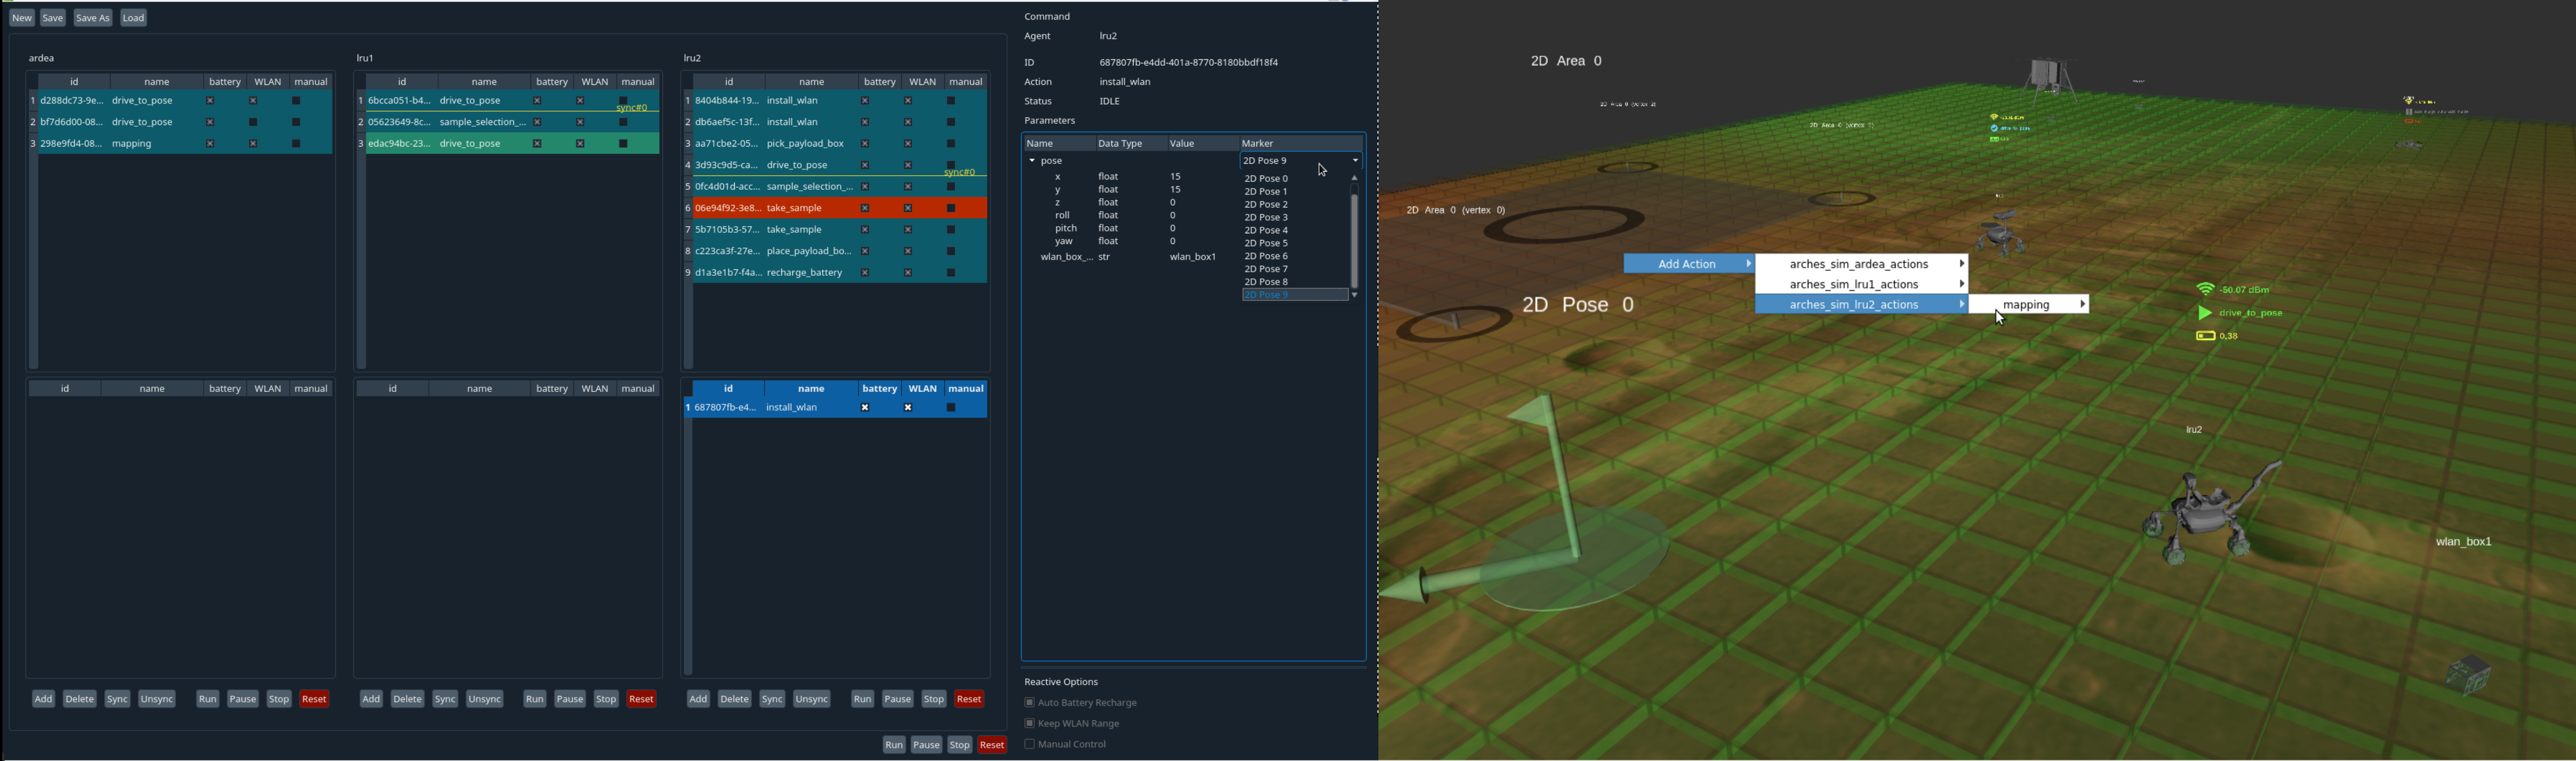
Task: Toggle the Keep WLAN Range checkbox
Action: [1029, 724]
